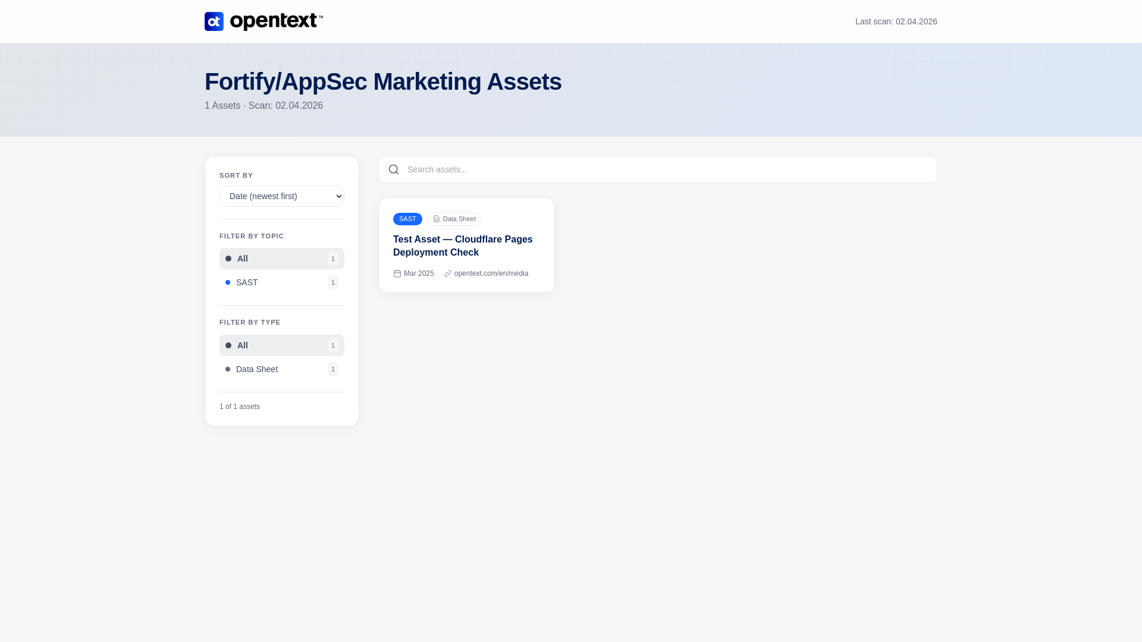
Task: Click the calendar icon beside Mar 2025
Action: point(397,273)
